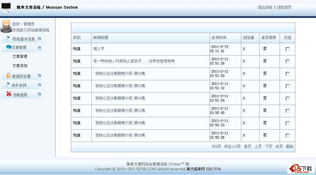Click 反选 column header to invert selection
The image size is (316, 175).
click(x=287, y=38)
